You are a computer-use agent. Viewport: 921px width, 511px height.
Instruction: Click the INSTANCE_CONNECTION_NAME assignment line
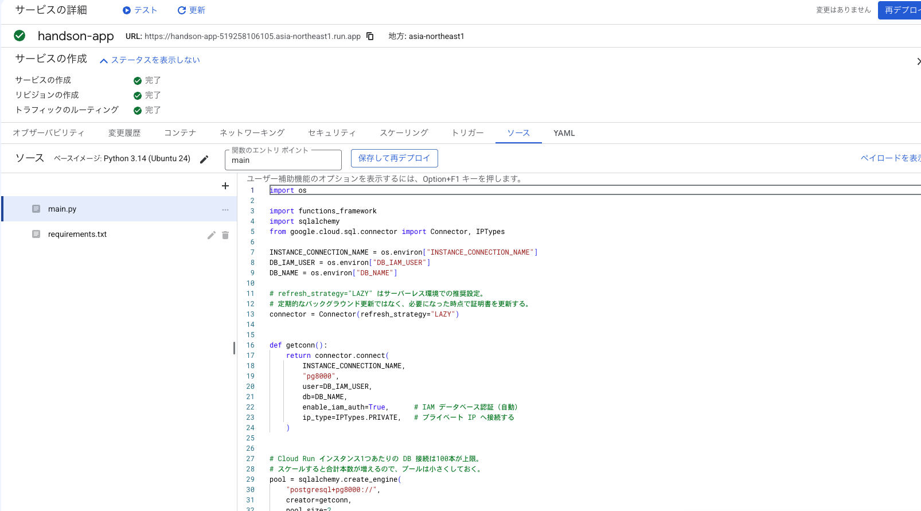[x=404, y=252]
